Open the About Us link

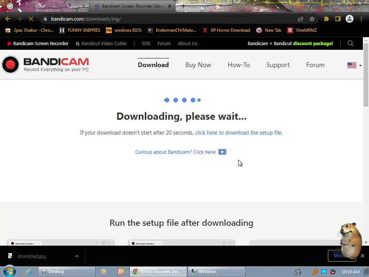(x=187, y=44)
